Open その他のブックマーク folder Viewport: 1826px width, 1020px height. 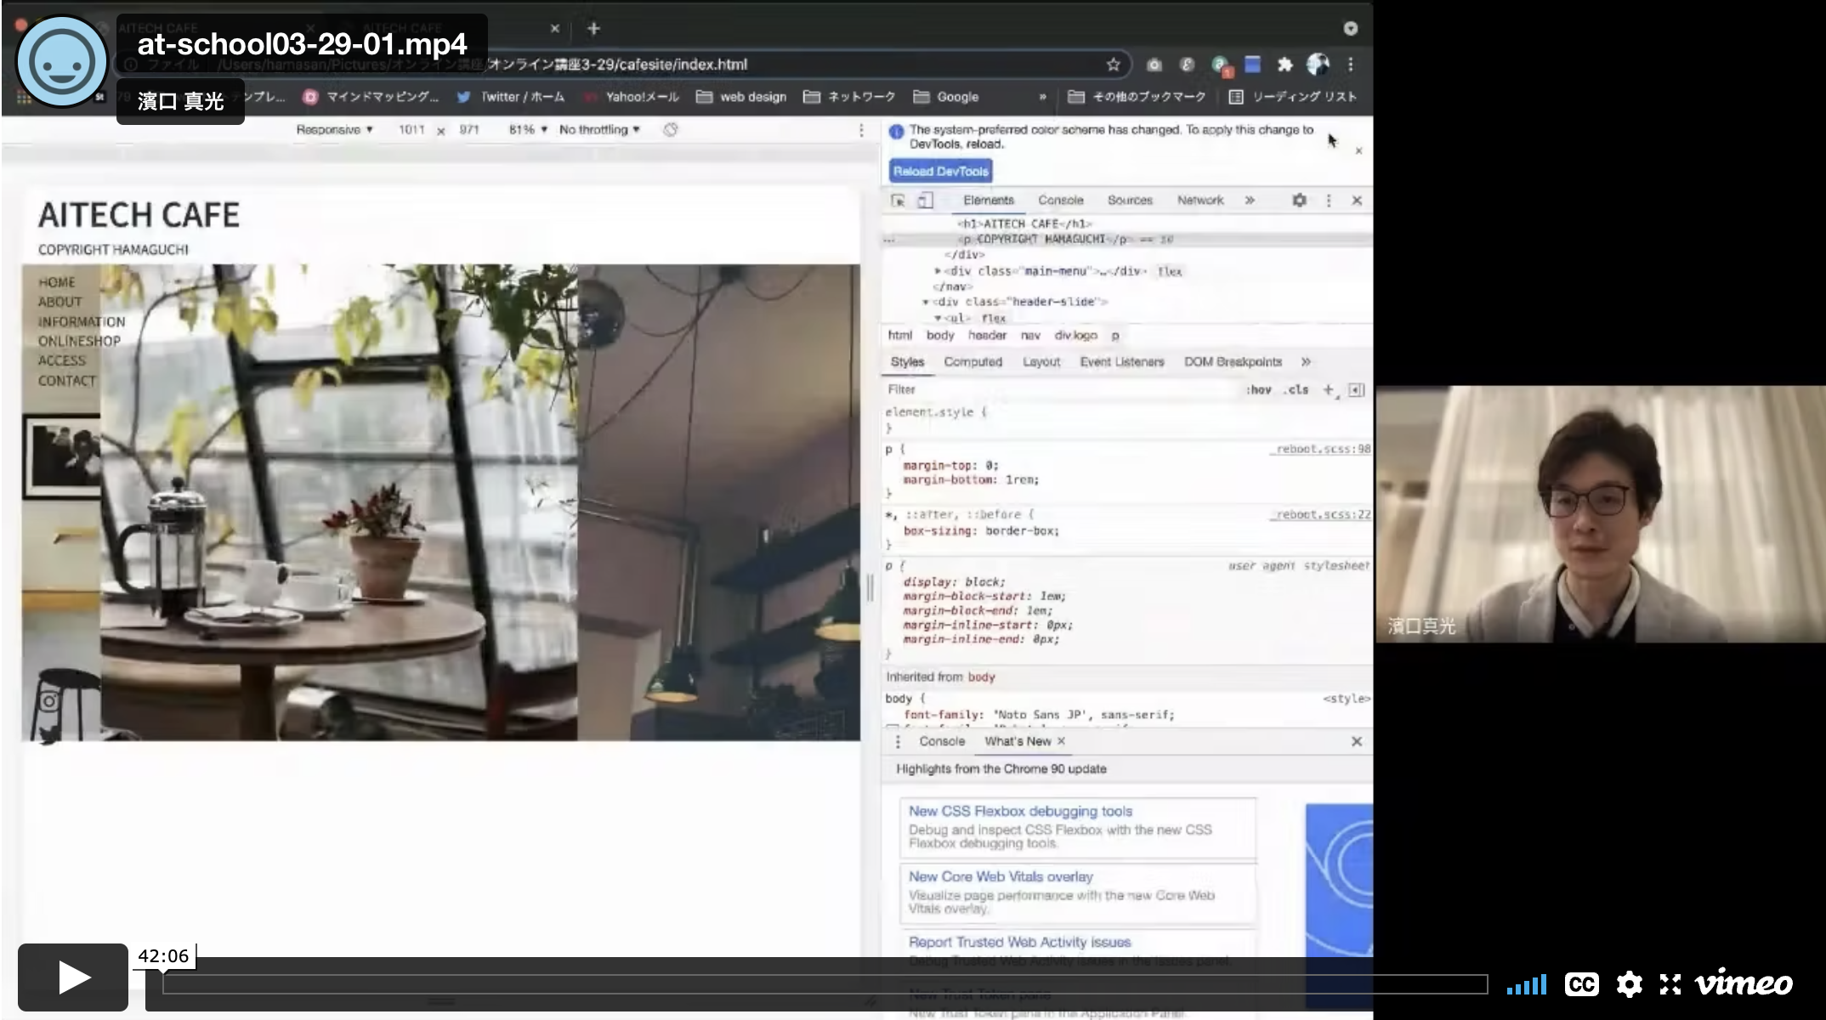(1137, 97)
